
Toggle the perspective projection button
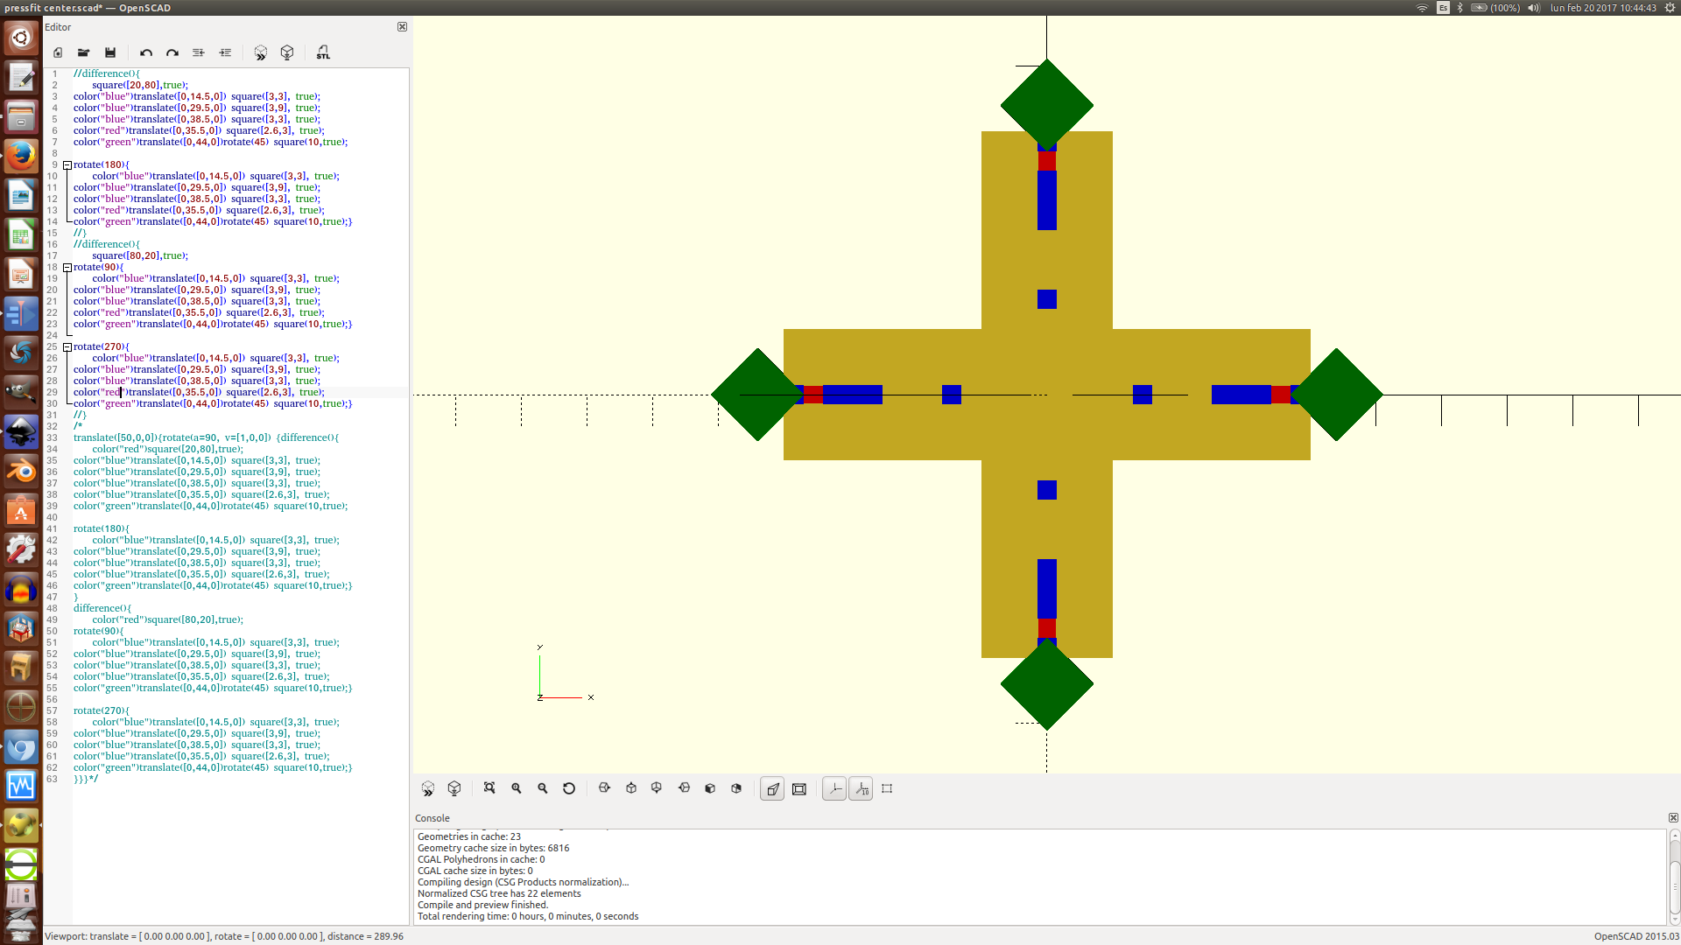pyautogui.click(x=772, y=788)
